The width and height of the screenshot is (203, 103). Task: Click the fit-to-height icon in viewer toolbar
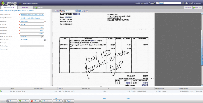click(x=85, y=11)
